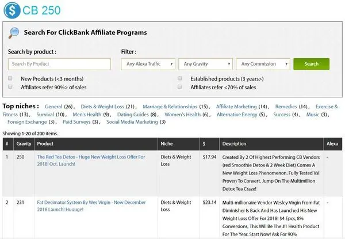
Task: Open The Red Tea Detox product link
Action: [x=91, y=160]
